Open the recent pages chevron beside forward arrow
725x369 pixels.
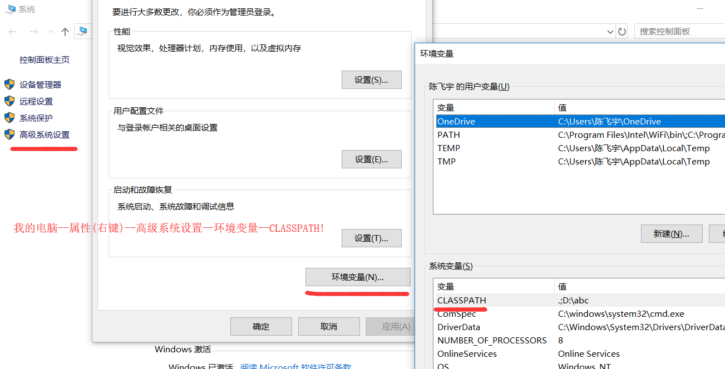[51, 32]
